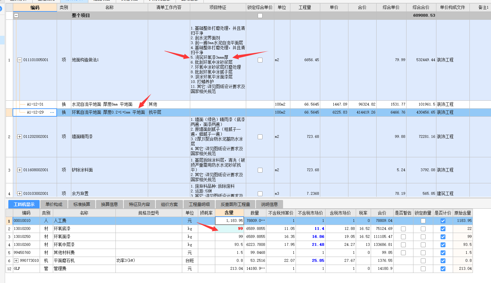This screenshot has width=491, height=283.
Task: Toggle 是否暂估 checkbox for 其他材料费
Action: (403, 253)
